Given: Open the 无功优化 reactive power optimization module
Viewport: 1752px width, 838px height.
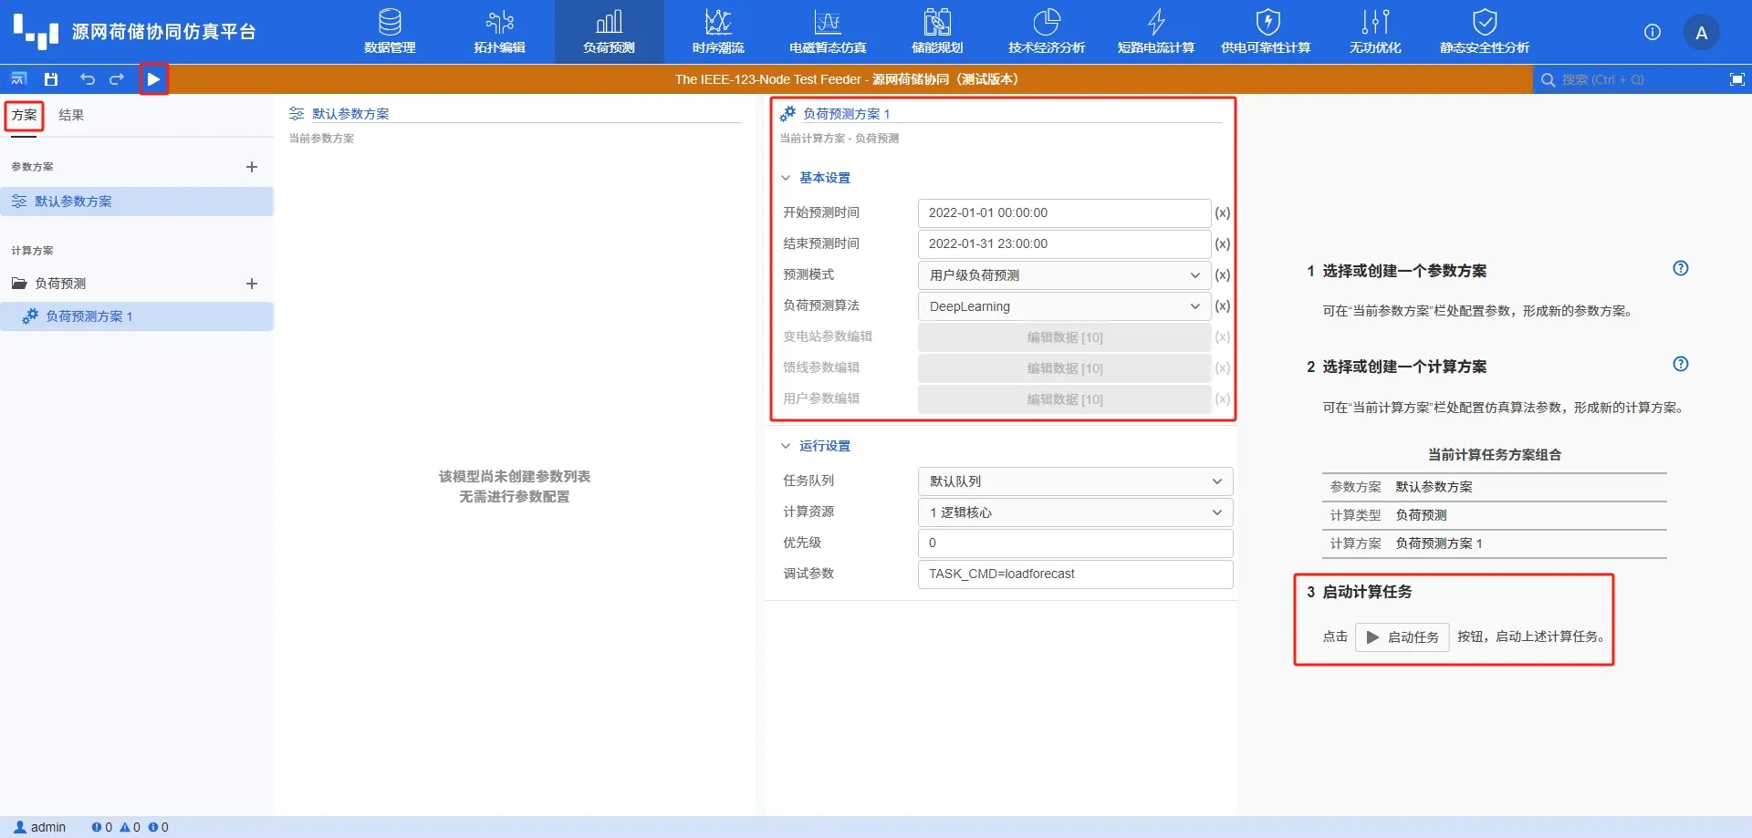Looking at the screenshot, I should [1375, 32].
